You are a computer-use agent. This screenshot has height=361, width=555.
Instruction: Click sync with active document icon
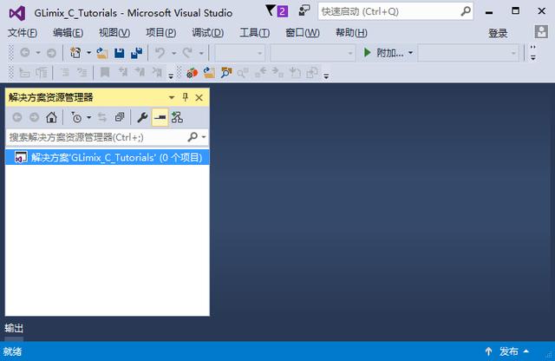click(102, 117)
